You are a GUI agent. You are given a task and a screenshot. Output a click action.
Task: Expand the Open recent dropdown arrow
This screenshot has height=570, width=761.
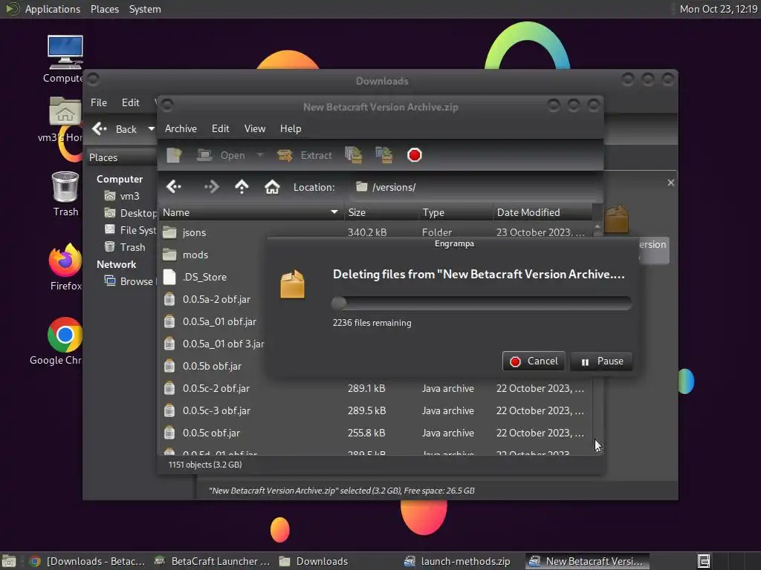coord(259,155)
